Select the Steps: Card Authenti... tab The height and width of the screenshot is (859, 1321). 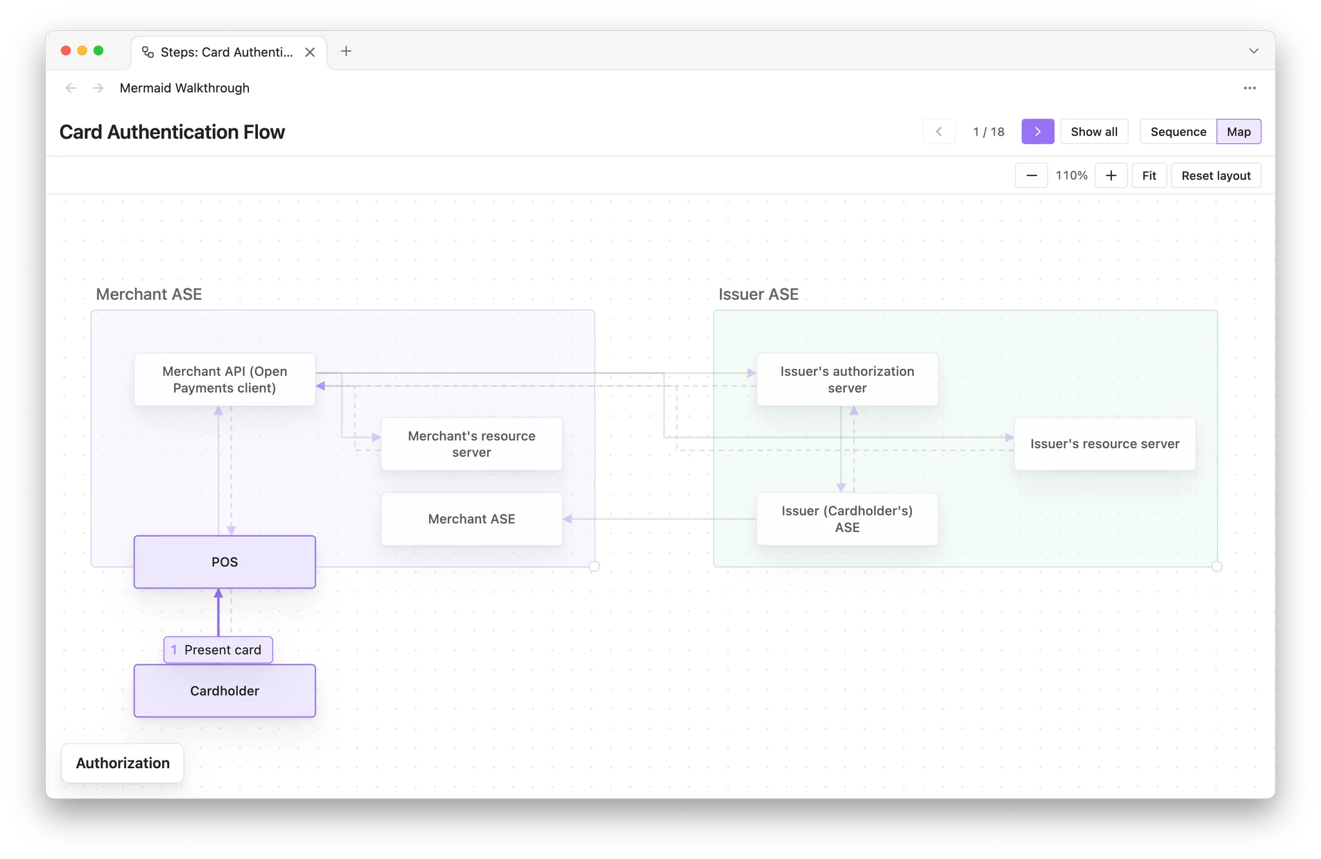click(x=228, y=52)
